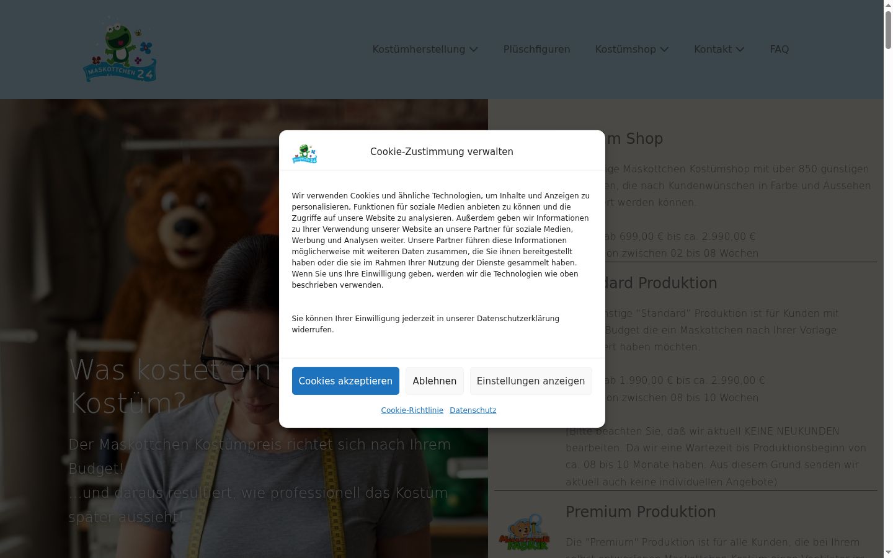Click the Premium Produktion heading
893x558 pixels.
[x=641, y=511]
